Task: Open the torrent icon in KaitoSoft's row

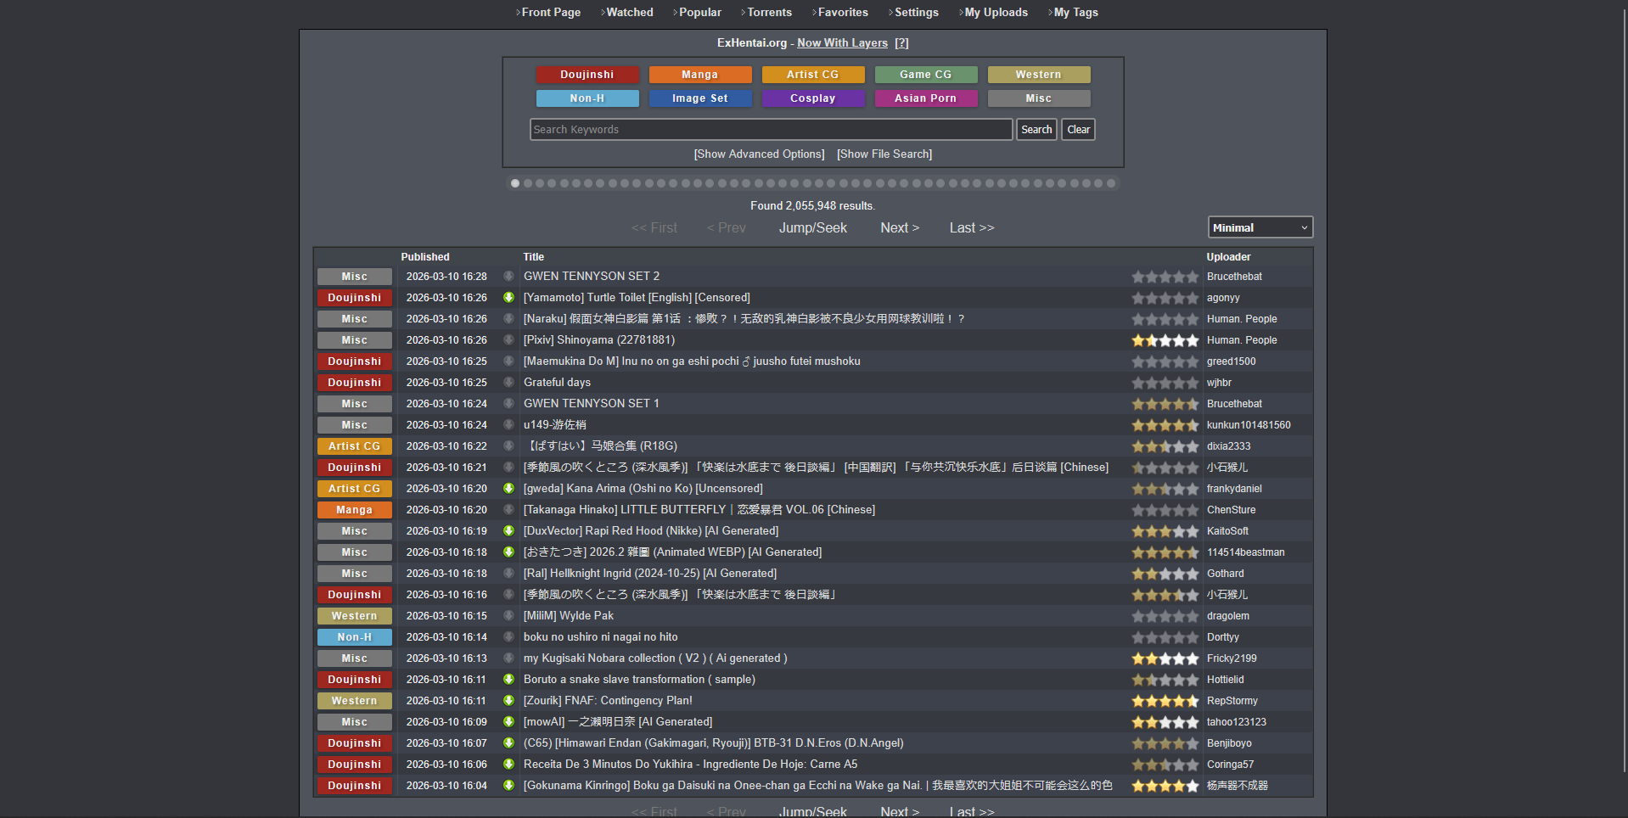Action: [x=508, y=531]
